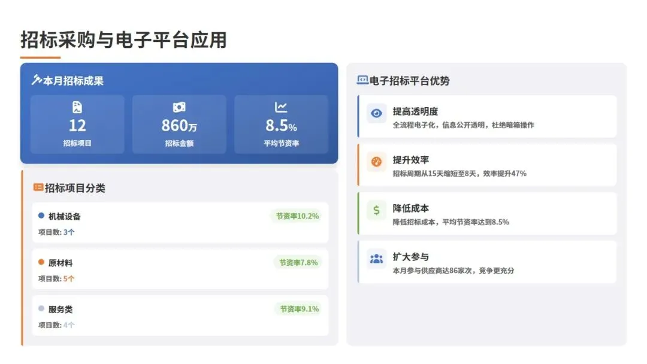Select the 招标金额 stat card
The width and height of the screenshot is (647, 364).
(x=179, y=125)
